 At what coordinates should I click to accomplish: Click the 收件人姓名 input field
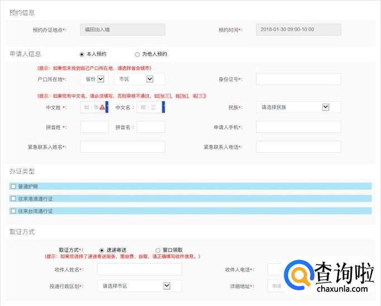[139, 269]
